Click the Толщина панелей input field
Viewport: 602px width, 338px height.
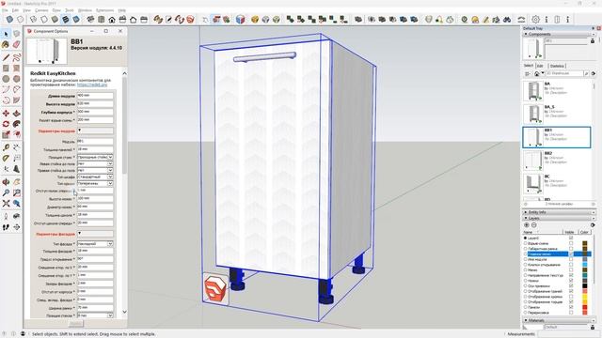coord(95,149)
